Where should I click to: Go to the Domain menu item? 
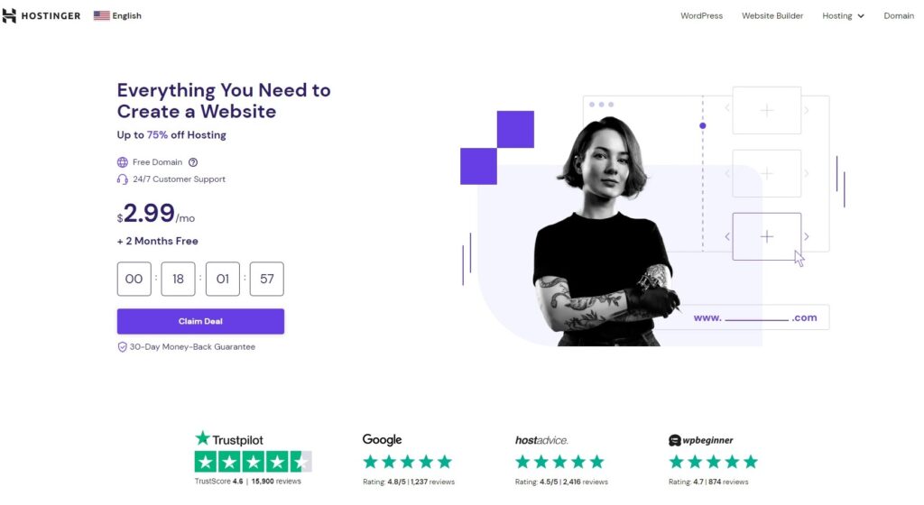pyautogui.click(x=899, y=16)
